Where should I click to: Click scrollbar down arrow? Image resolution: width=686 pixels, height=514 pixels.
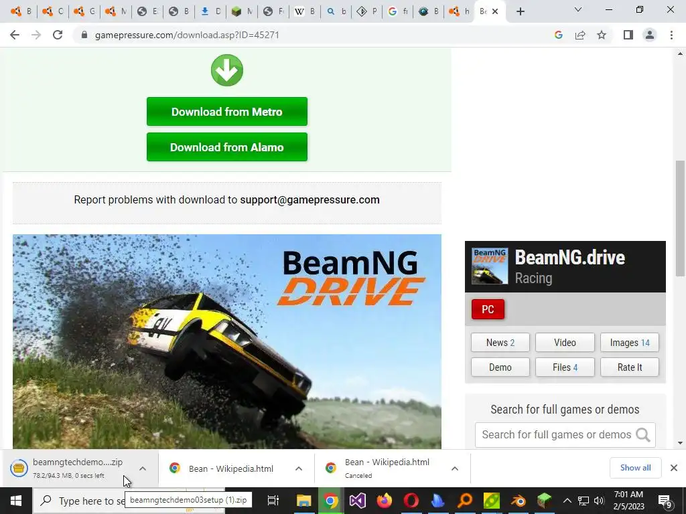click(680, 443)
